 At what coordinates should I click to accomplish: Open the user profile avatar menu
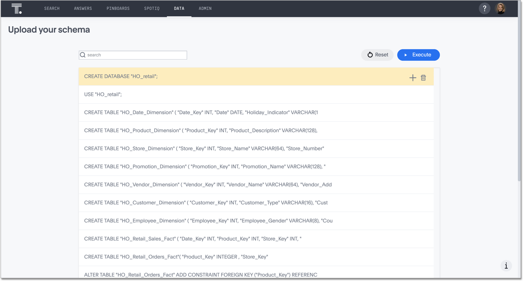[501, 8]
